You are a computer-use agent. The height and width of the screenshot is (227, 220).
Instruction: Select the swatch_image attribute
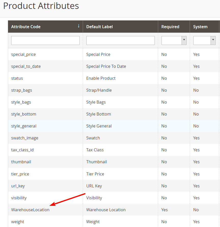pos(24,138)
